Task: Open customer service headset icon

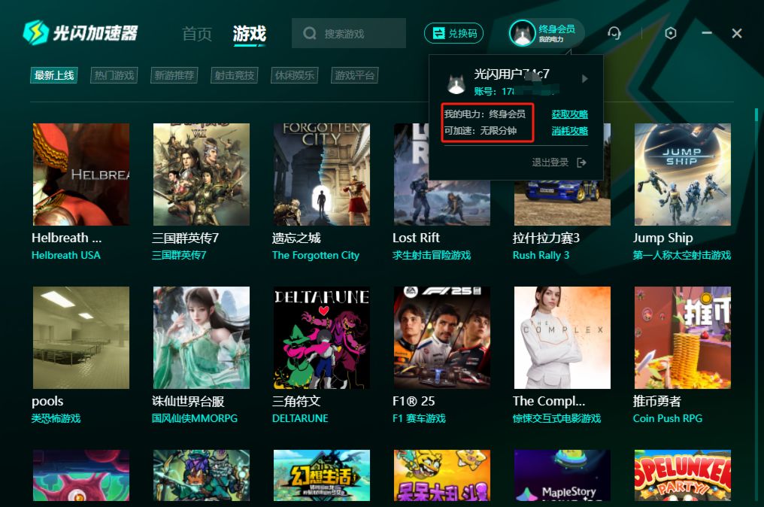Action: tap(614, 33)
